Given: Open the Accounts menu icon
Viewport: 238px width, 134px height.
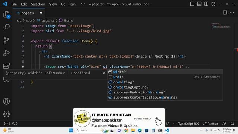Looking at the screenshot, I should tap(6, 101).
